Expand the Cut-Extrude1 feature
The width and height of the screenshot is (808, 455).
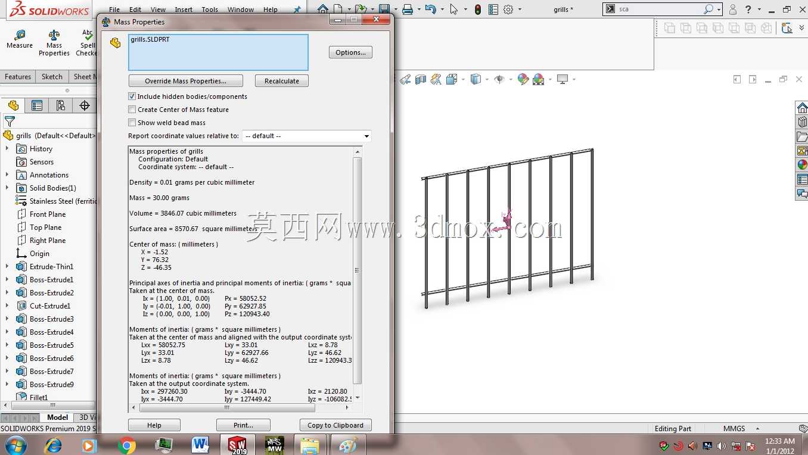coord(7,306)
